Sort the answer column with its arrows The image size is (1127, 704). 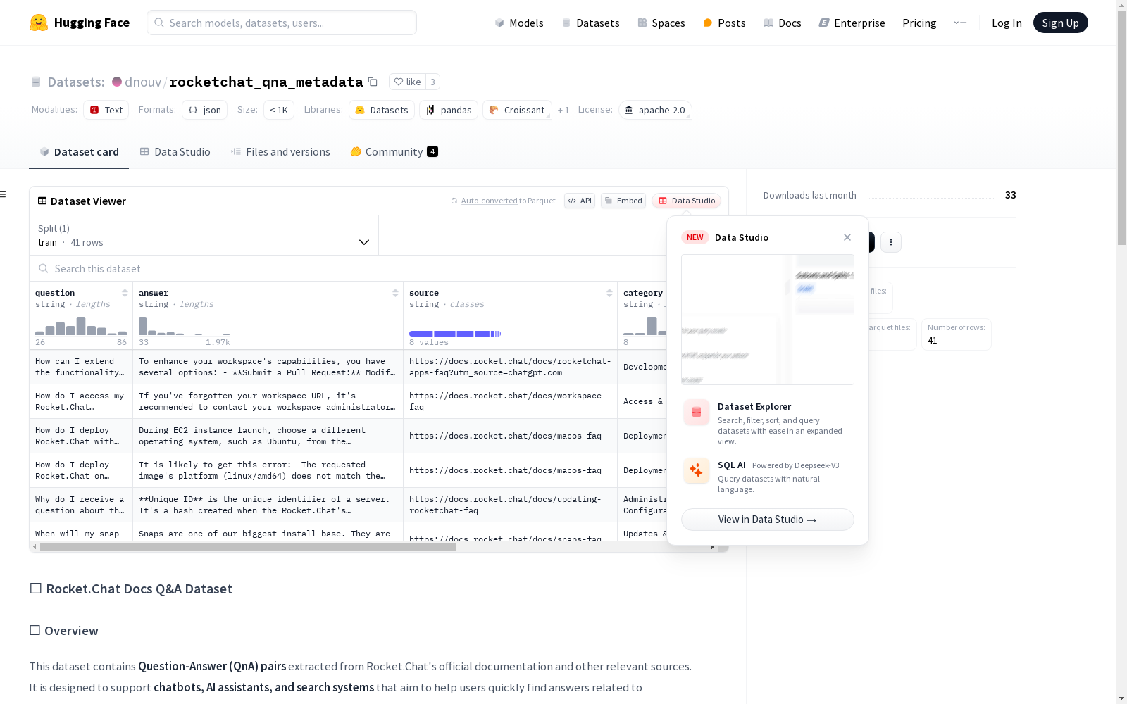395,293
